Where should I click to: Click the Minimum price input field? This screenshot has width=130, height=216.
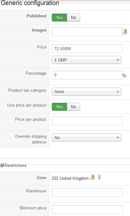click(87, 209)
